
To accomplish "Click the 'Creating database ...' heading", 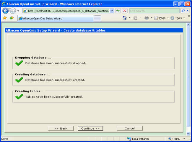I will 32,74.
